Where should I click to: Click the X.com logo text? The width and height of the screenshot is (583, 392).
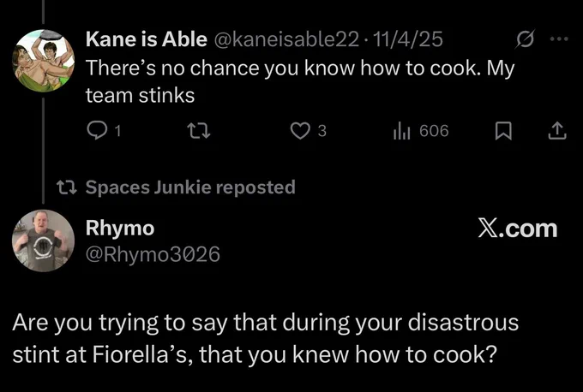pyautogui.click(x=518, y=229)
